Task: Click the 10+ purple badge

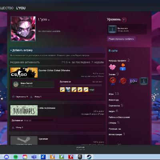Action: click(134, 81)
